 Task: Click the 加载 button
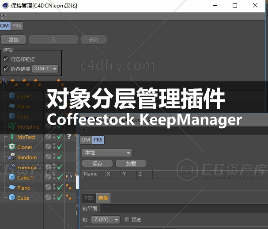tap(131, 164)
